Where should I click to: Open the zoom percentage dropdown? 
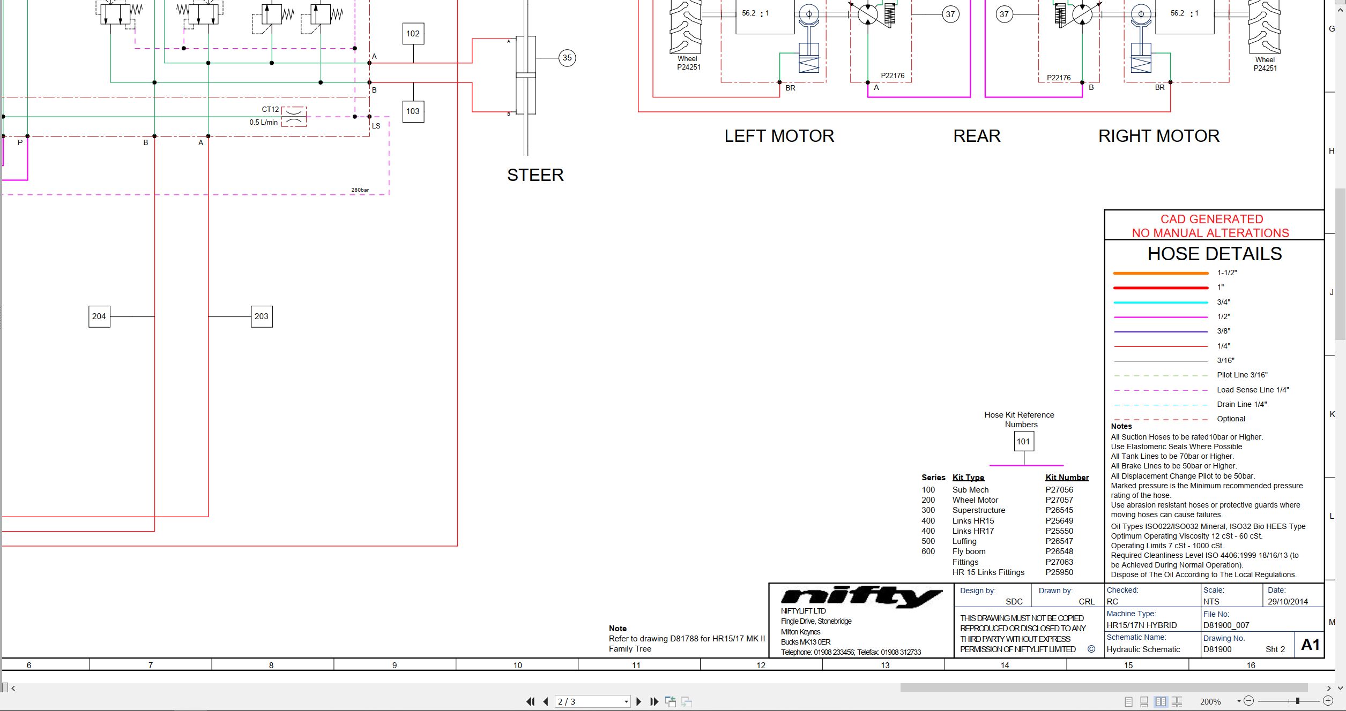tap(1239, 701)
